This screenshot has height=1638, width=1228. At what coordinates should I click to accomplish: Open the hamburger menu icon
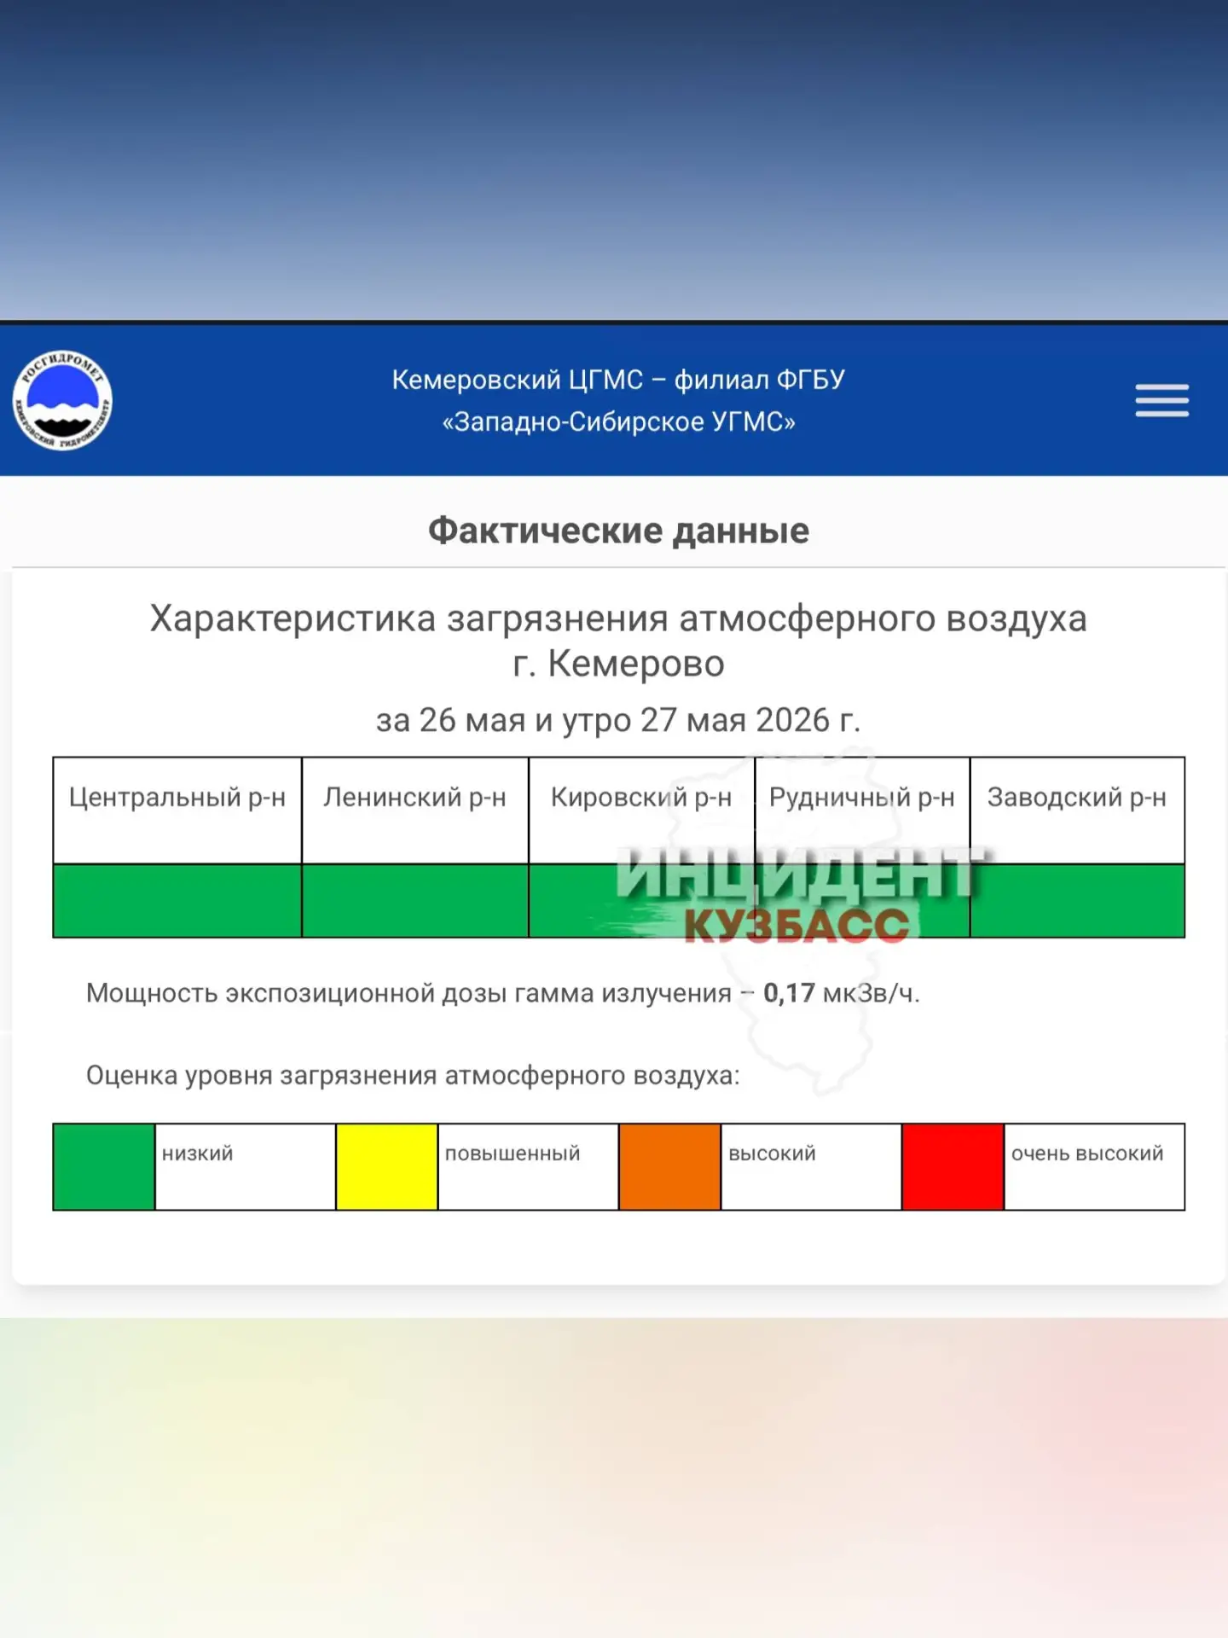coord(1161,400)
